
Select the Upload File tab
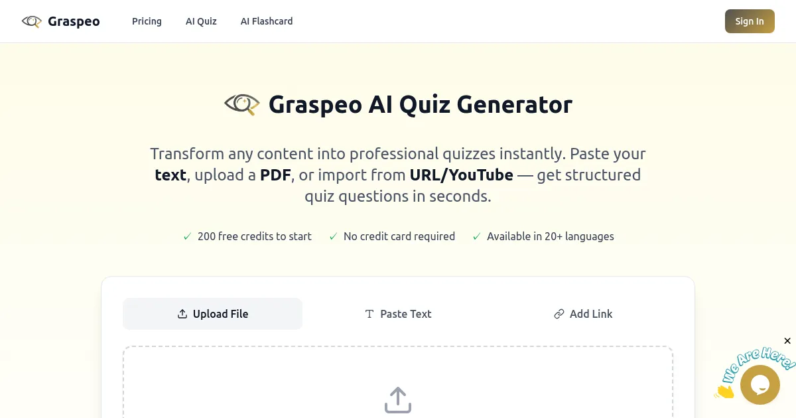tap(212, 313)
